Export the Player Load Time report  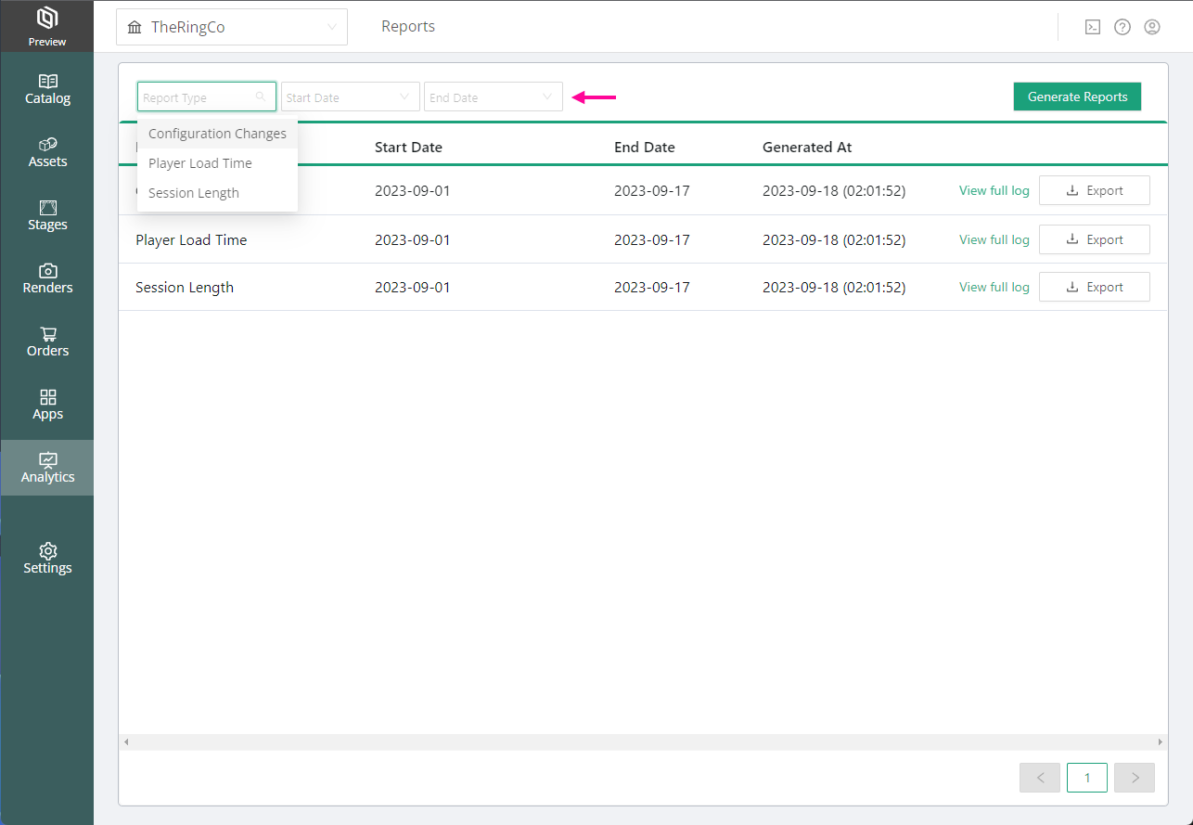(x=1094, y=239)
